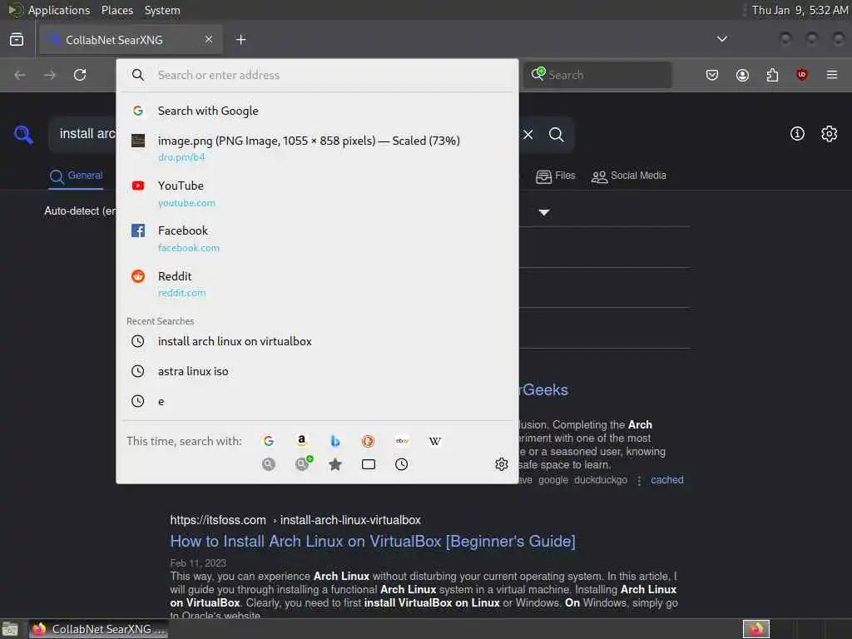The width and height of the screenshot is (852, 639).
Task: Clear the SearXNG query with X
Action: point(528,134)
